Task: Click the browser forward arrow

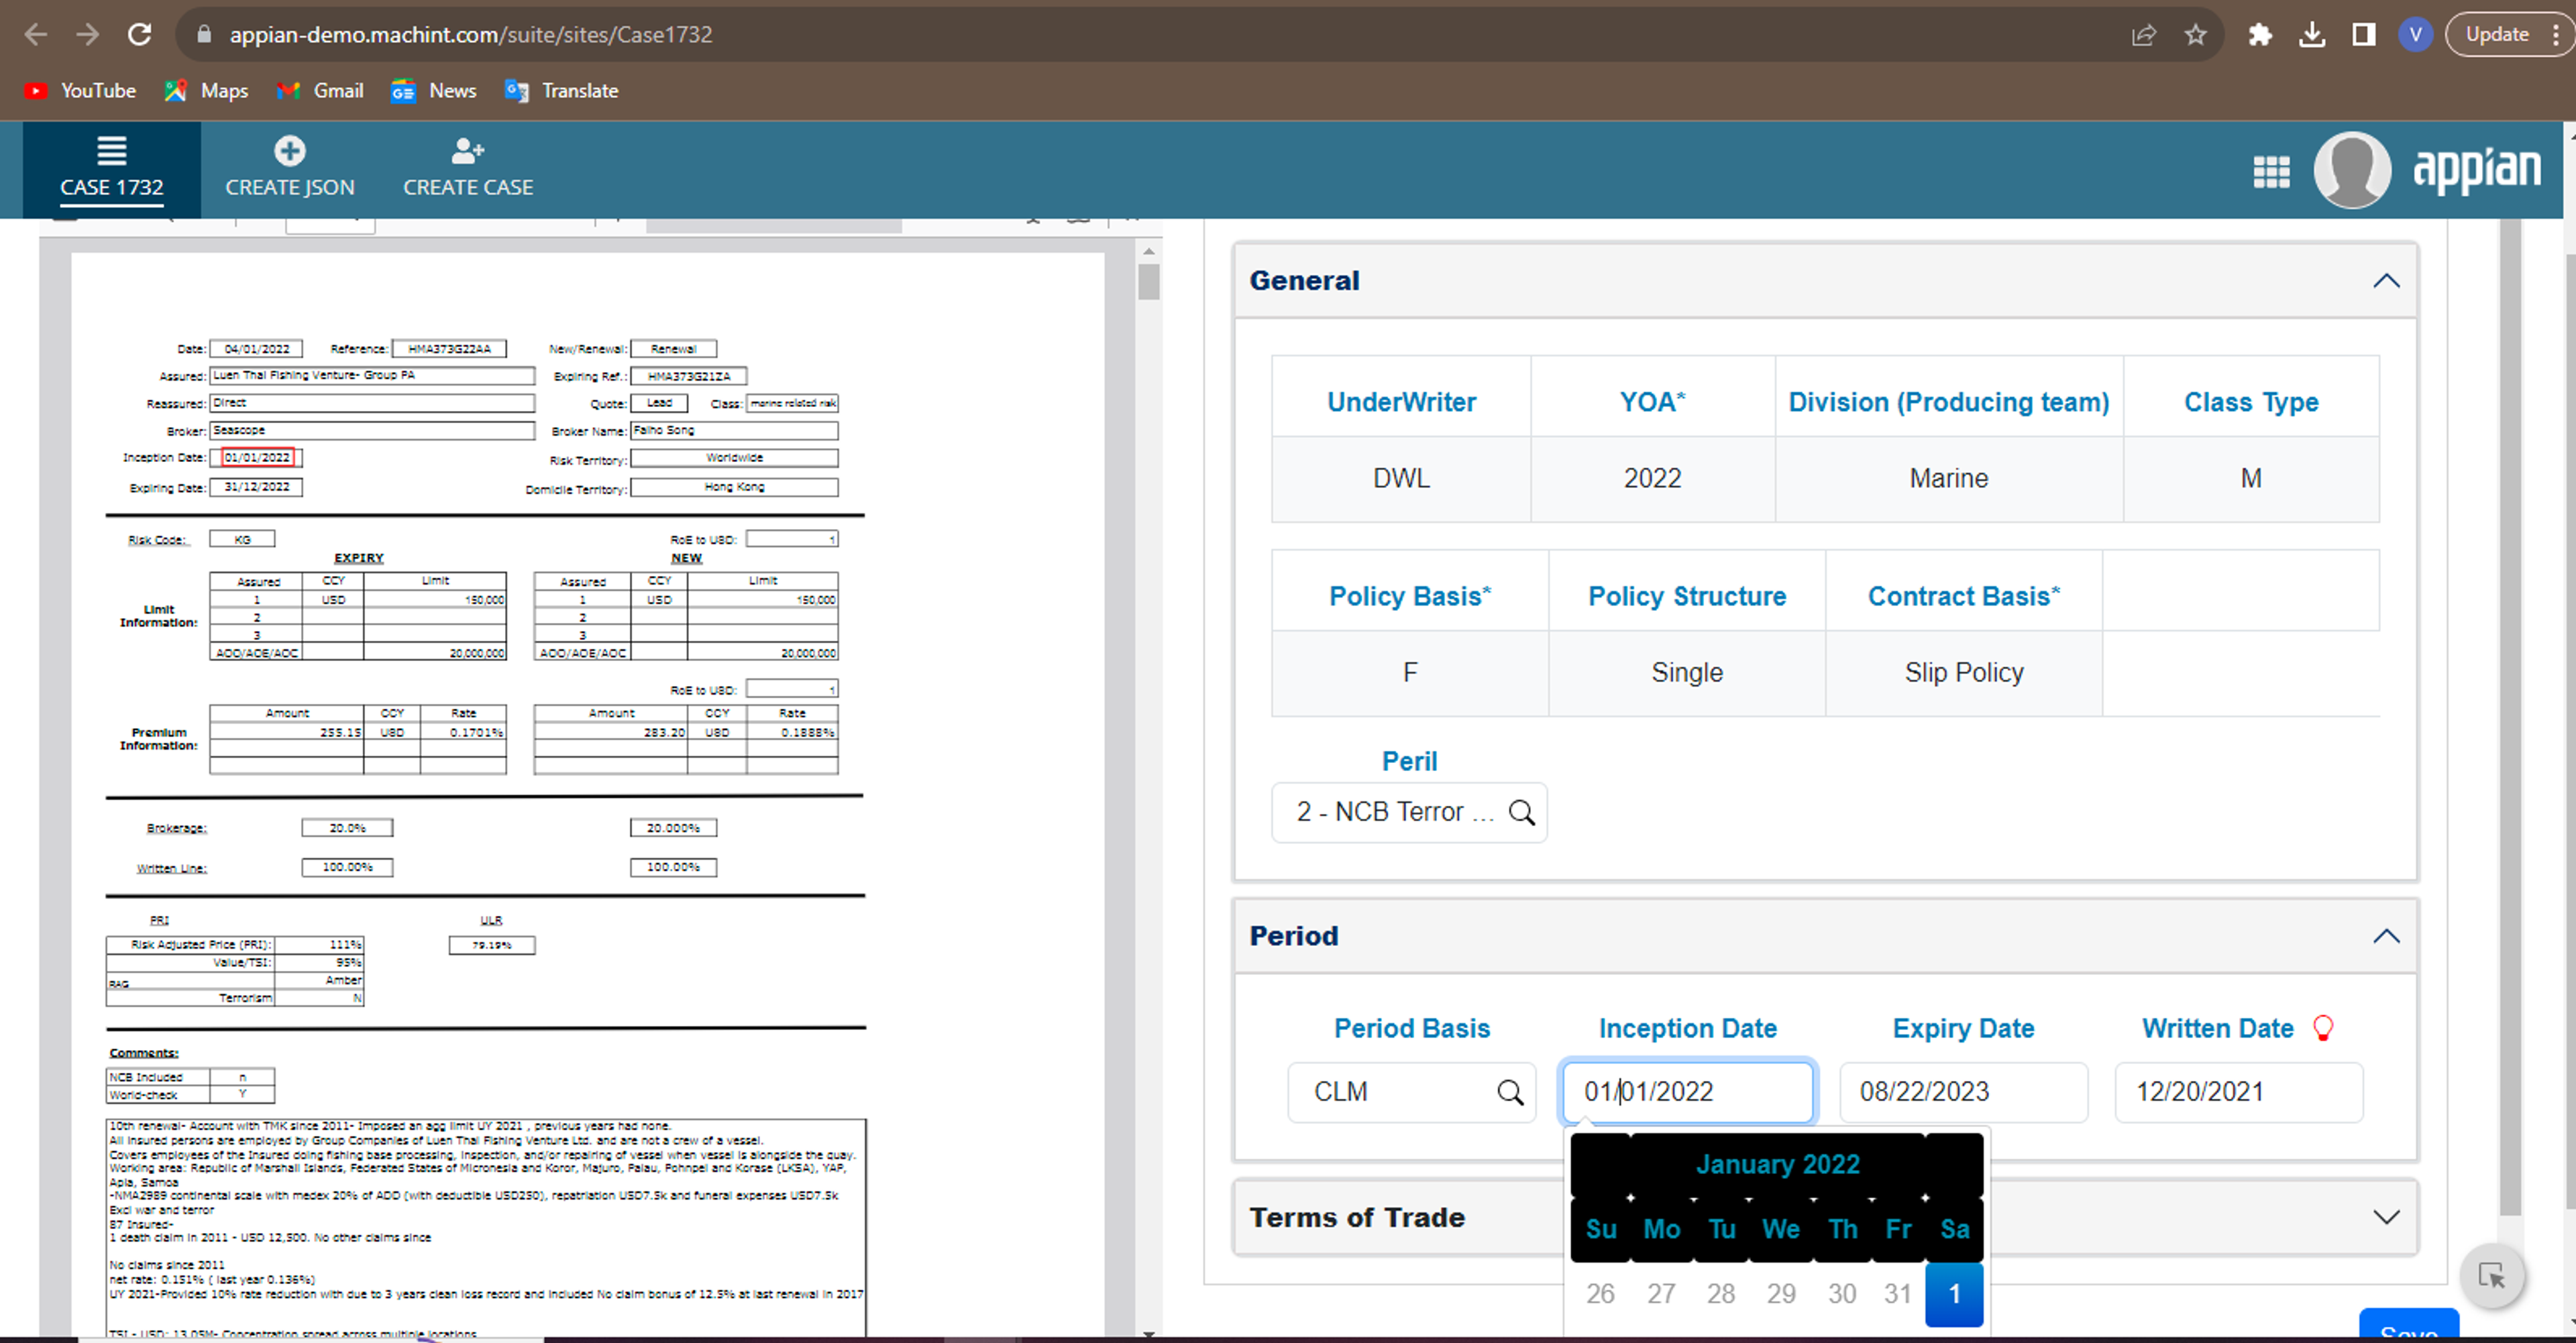Action: point(88,35)
